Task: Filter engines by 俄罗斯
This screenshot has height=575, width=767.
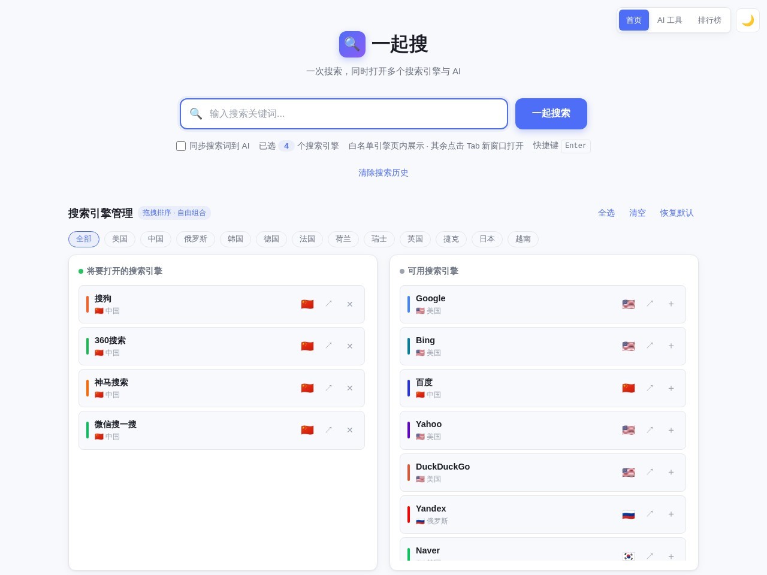Action: (195, 239)
